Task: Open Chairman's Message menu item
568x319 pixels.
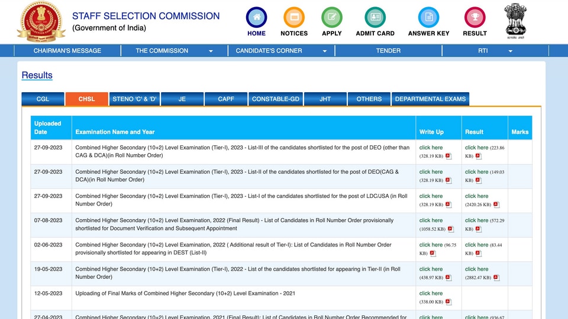Action: tap(67, 51)
